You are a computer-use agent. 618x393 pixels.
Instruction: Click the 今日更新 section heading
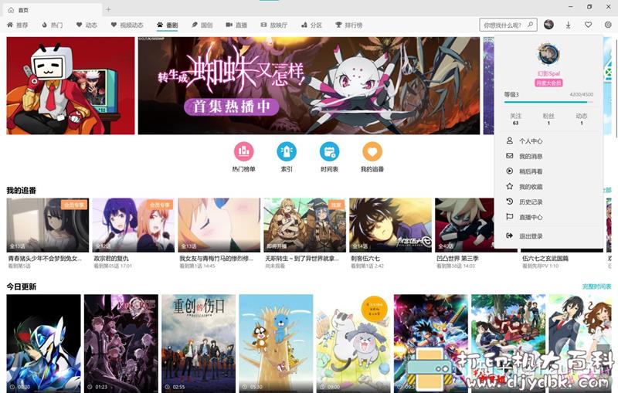[22, 286]
